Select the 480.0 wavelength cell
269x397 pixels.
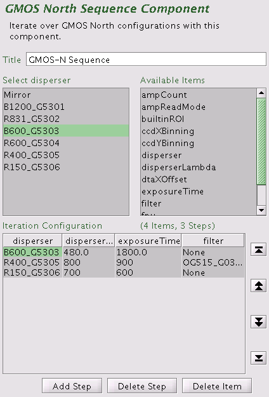(89, 252)
